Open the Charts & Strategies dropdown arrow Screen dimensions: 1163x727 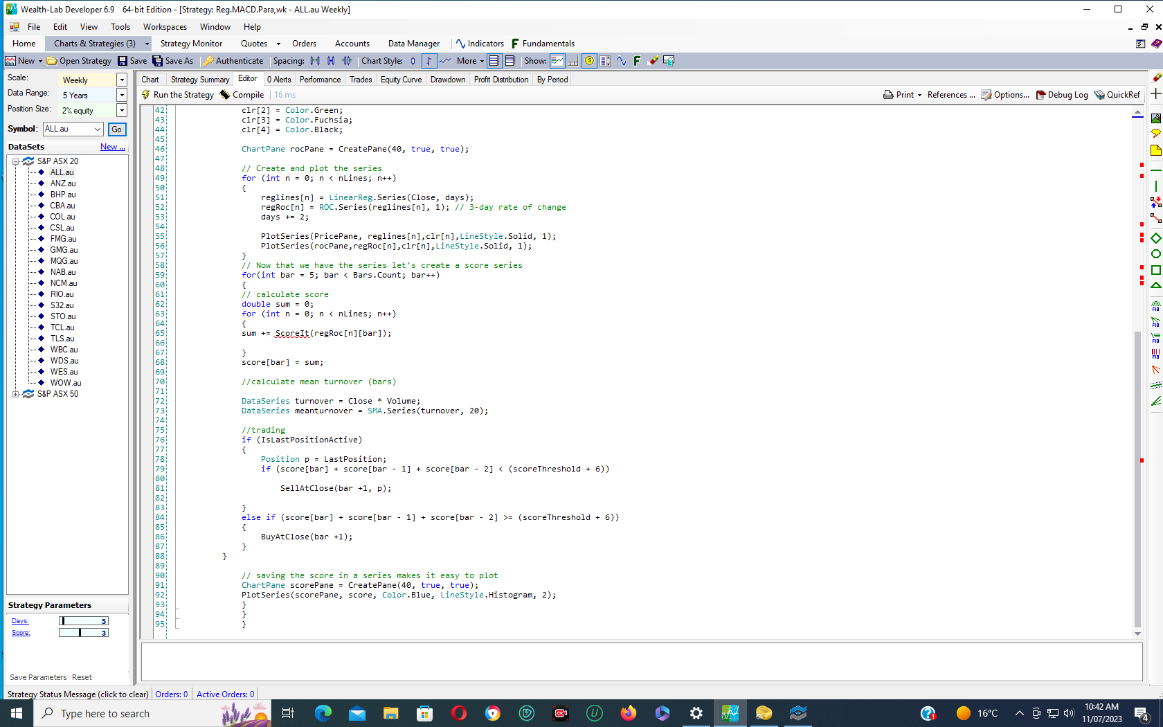tap(147, 44)
